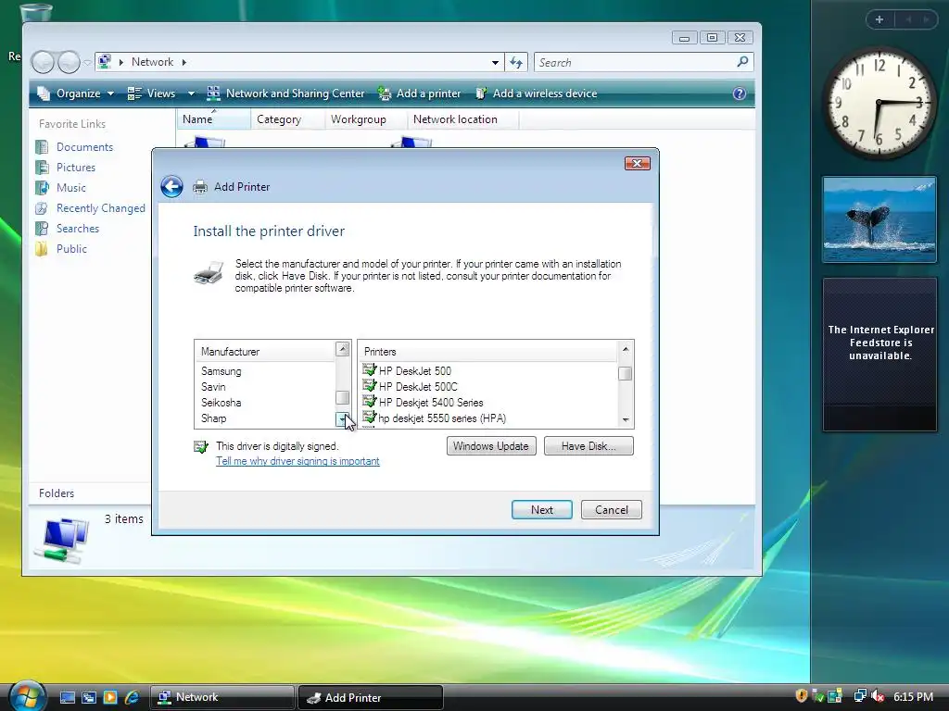The width and height of the screenshot is (949, 711).
Task: Click the HP Deskjet 5400 Series driver icon
Action: click(369, 401)
